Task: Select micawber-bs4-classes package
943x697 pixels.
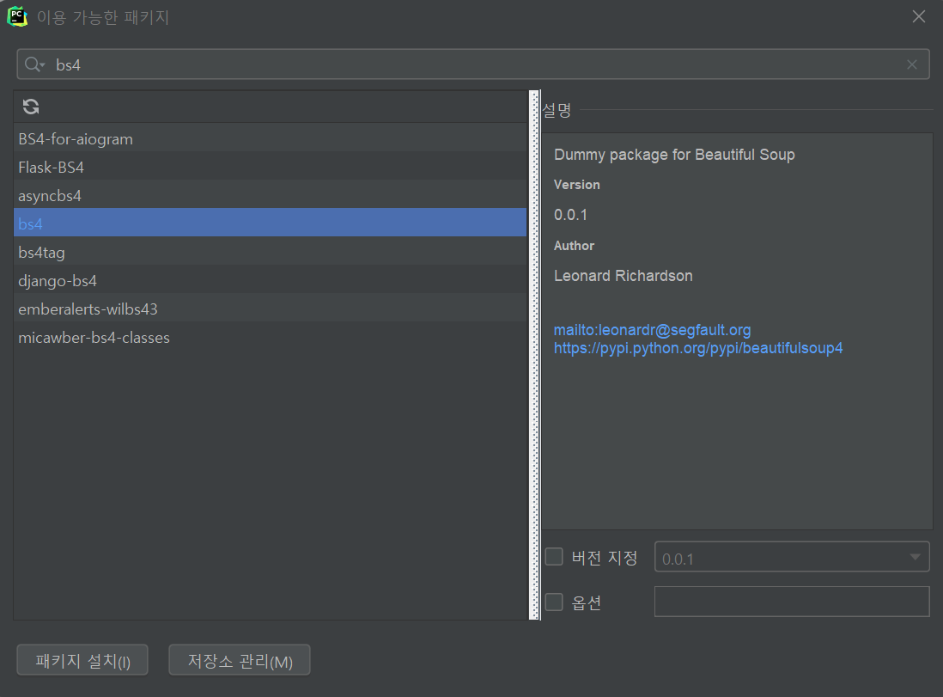Action: pyautogui.click(x=270, y=337)
